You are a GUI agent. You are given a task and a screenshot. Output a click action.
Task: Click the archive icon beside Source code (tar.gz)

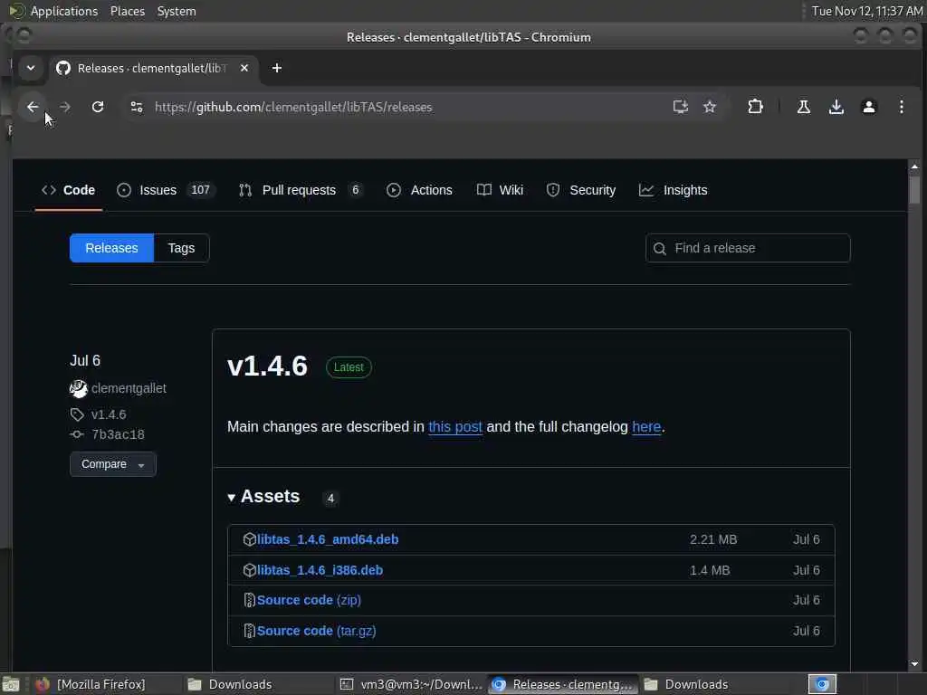coord(250,631)
